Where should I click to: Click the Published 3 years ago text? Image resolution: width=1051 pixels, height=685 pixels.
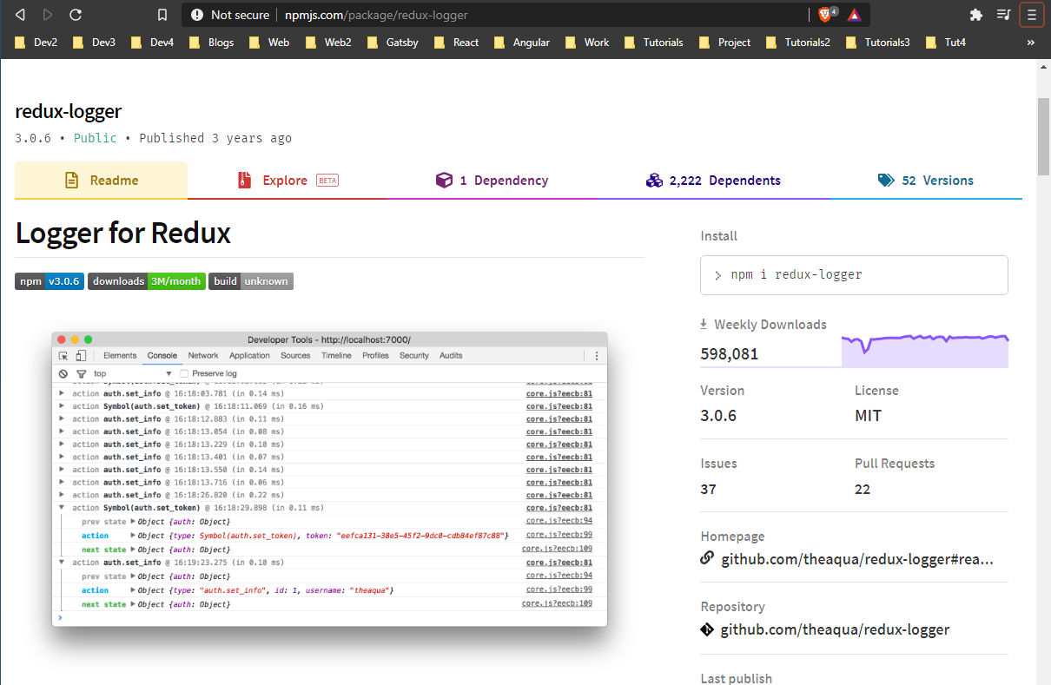pyautogui.click(x=215, y=138)
